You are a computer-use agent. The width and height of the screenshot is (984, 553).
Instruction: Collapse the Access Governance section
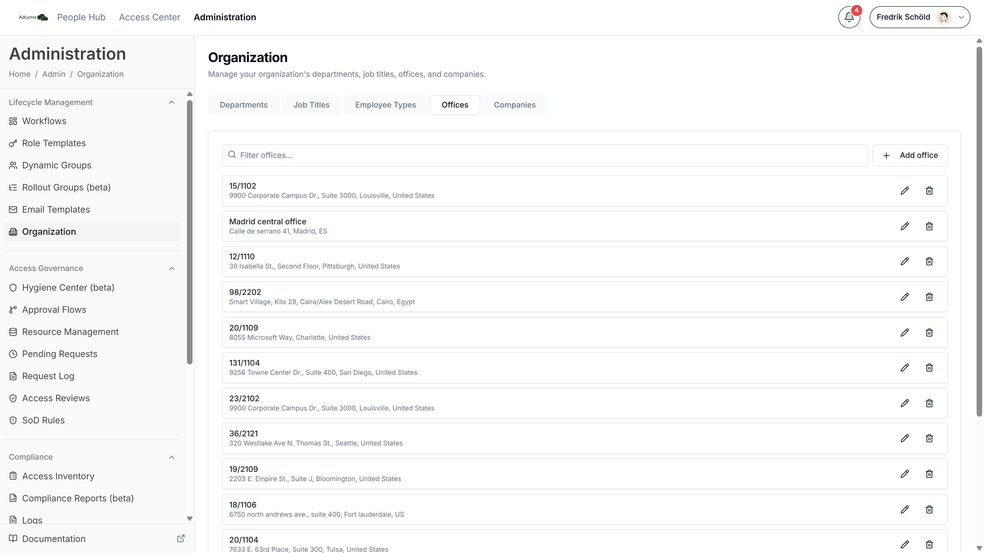pos(172,269)
